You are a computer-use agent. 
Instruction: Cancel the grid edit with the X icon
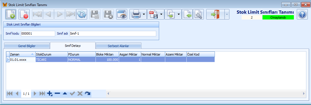80,94
